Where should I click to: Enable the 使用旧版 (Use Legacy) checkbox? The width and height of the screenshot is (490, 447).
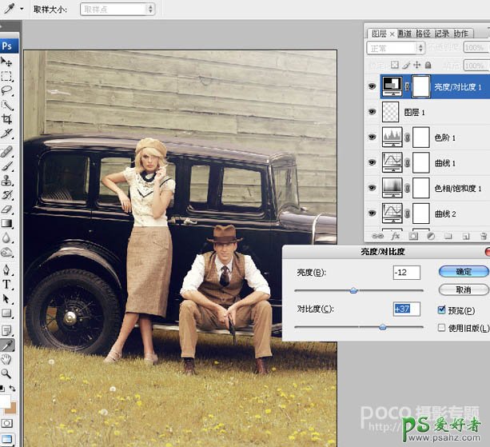(442, 327)
